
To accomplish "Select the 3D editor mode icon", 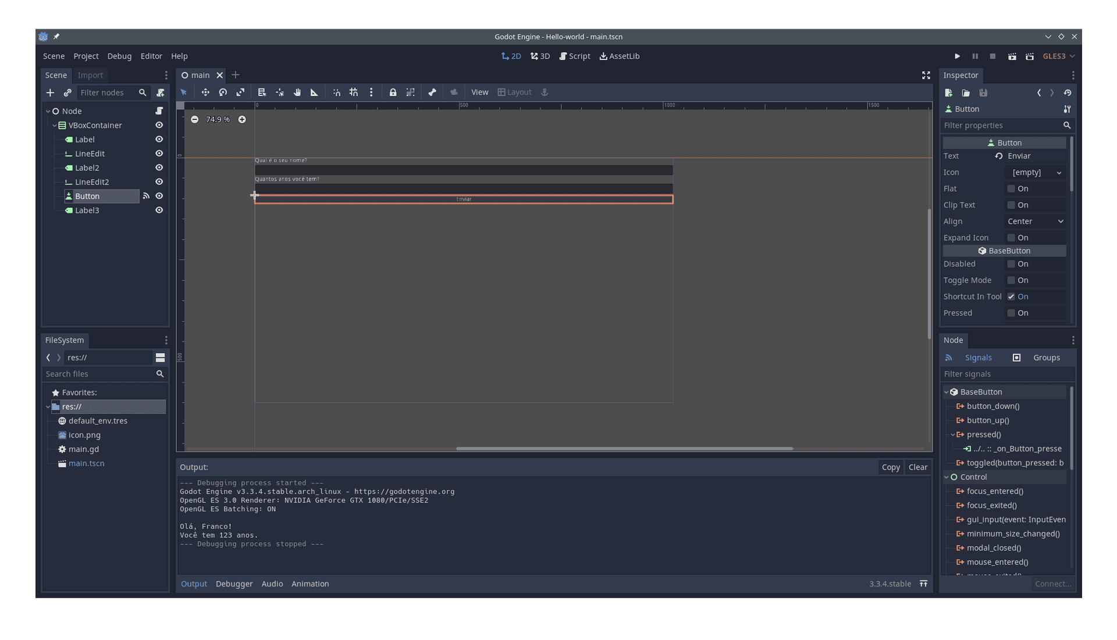I will [x=541, y=56].
